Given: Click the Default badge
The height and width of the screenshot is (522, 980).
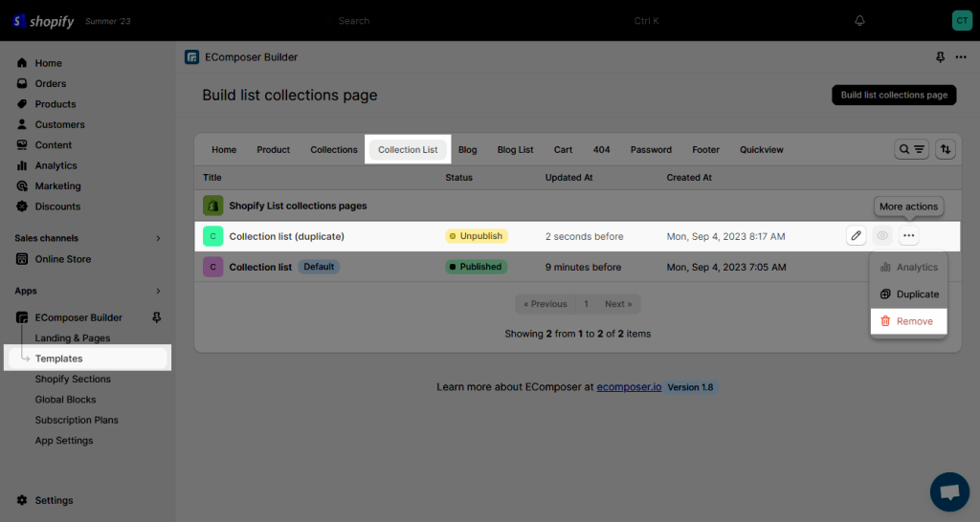Looking at the screenshot, I should pos(319,267).
